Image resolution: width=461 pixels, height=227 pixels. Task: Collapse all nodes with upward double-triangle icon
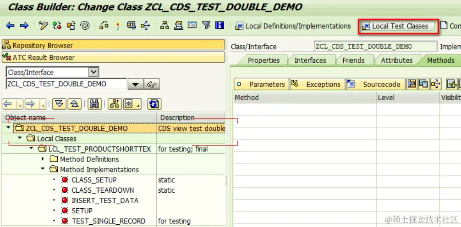coord(75,104)
